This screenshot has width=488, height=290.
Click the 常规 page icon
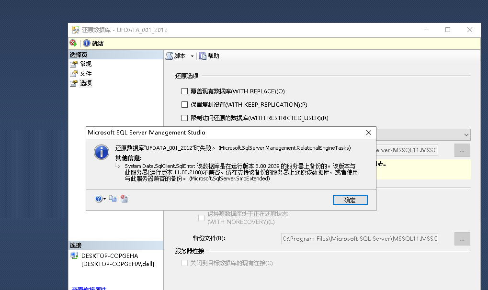click(x=74, y=64)
